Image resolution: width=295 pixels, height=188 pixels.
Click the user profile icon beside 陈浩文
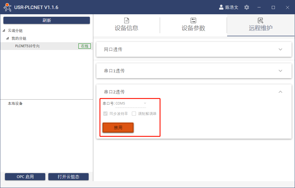(x=221, y=7)
